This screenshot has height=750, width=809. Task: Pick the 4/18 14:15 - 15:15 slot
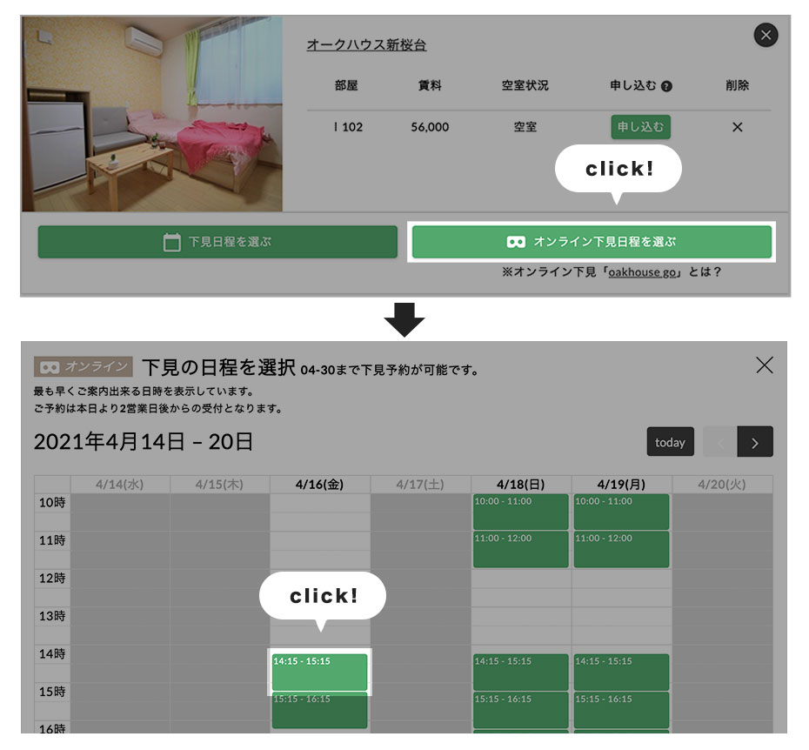(520, 673)
